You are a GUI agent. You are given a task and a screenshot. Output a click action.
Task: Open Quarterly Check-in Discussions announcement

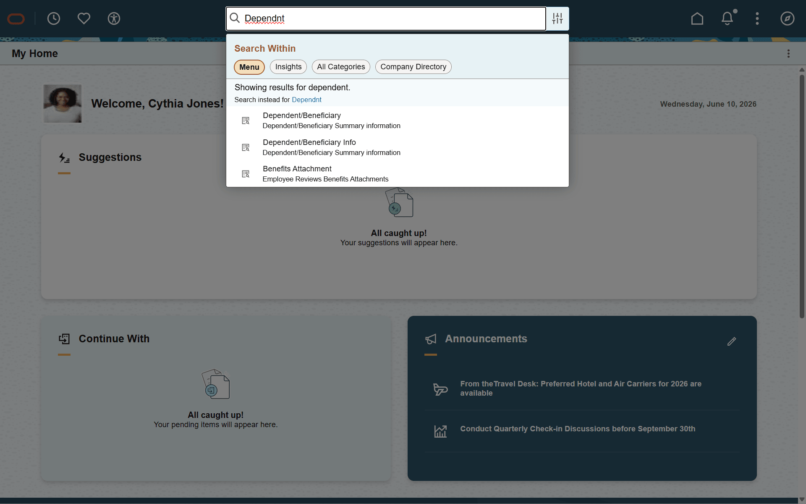pos(578,429)
